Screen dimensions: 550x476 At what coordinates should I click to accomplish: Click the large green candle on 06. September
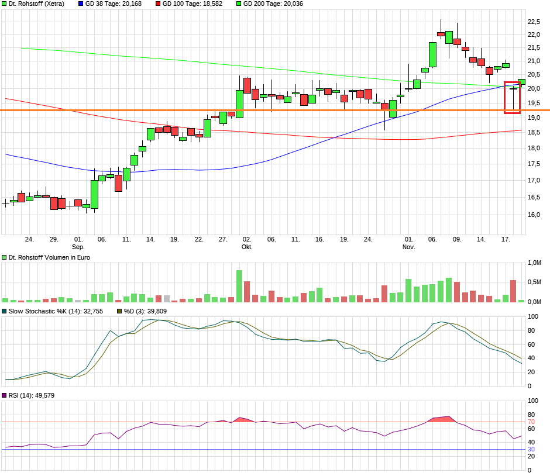(94, 195)
